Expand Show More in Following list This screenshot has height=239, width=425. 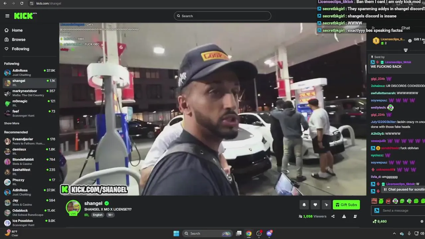(x=12, y=123)
